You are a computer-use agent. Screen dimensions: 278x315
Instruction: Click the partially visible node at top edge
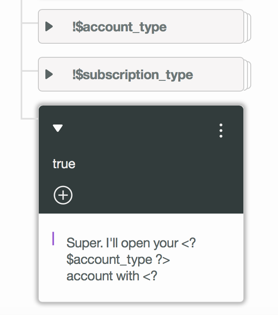tap(140, 1)
